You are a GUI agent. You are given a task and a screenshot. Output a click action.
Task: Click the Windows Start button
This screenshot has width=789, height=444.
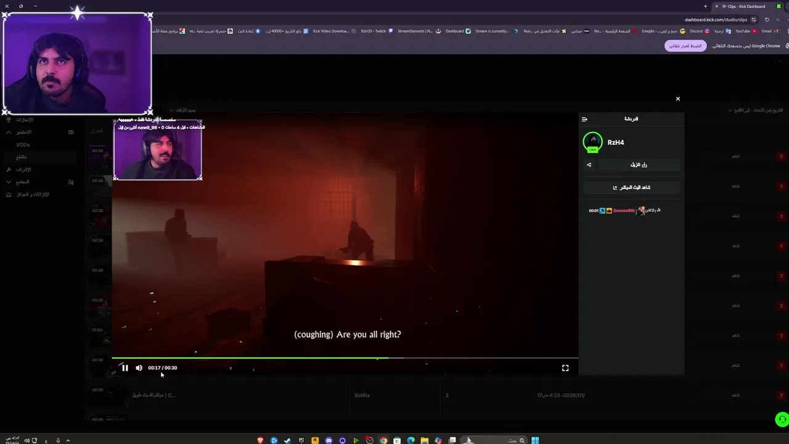click(x=535, y=440)
